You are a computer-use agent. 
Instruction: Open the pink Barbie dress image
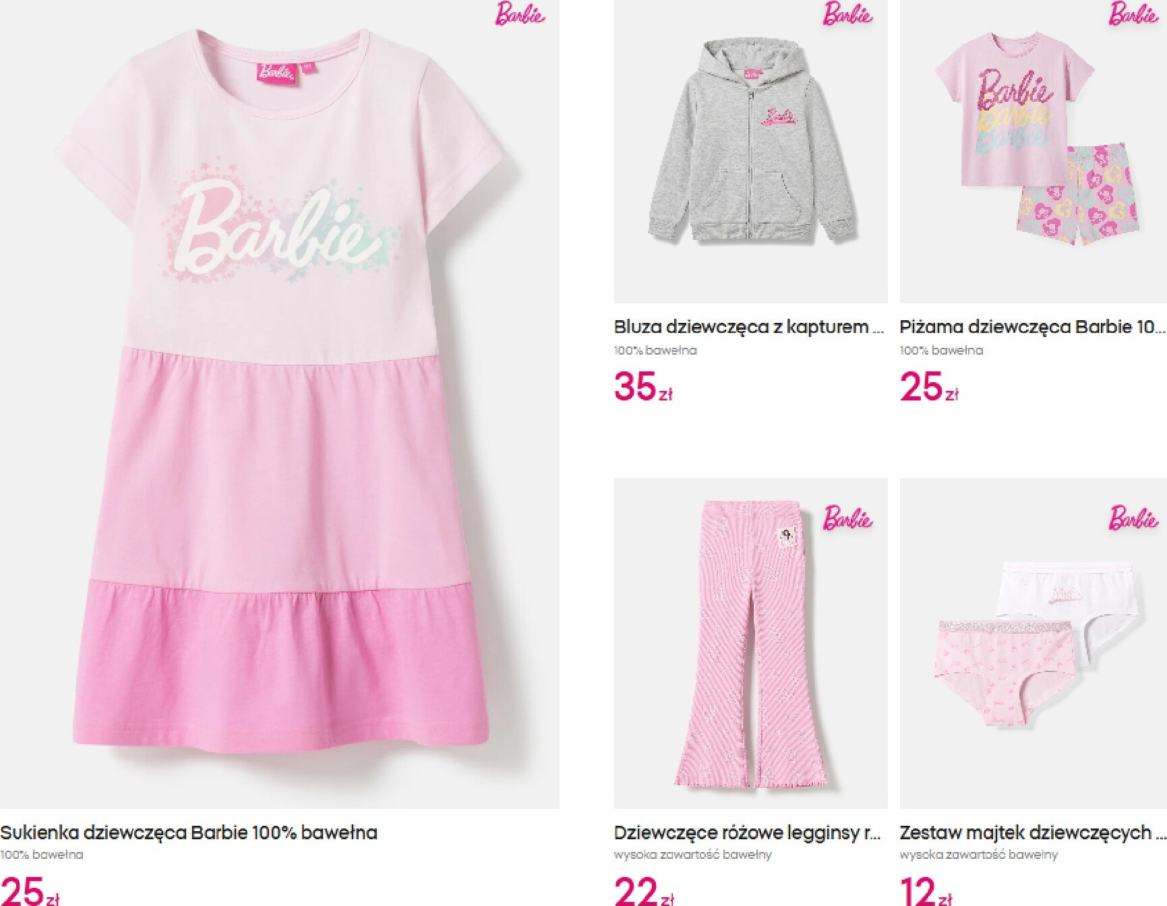point(279,404)
